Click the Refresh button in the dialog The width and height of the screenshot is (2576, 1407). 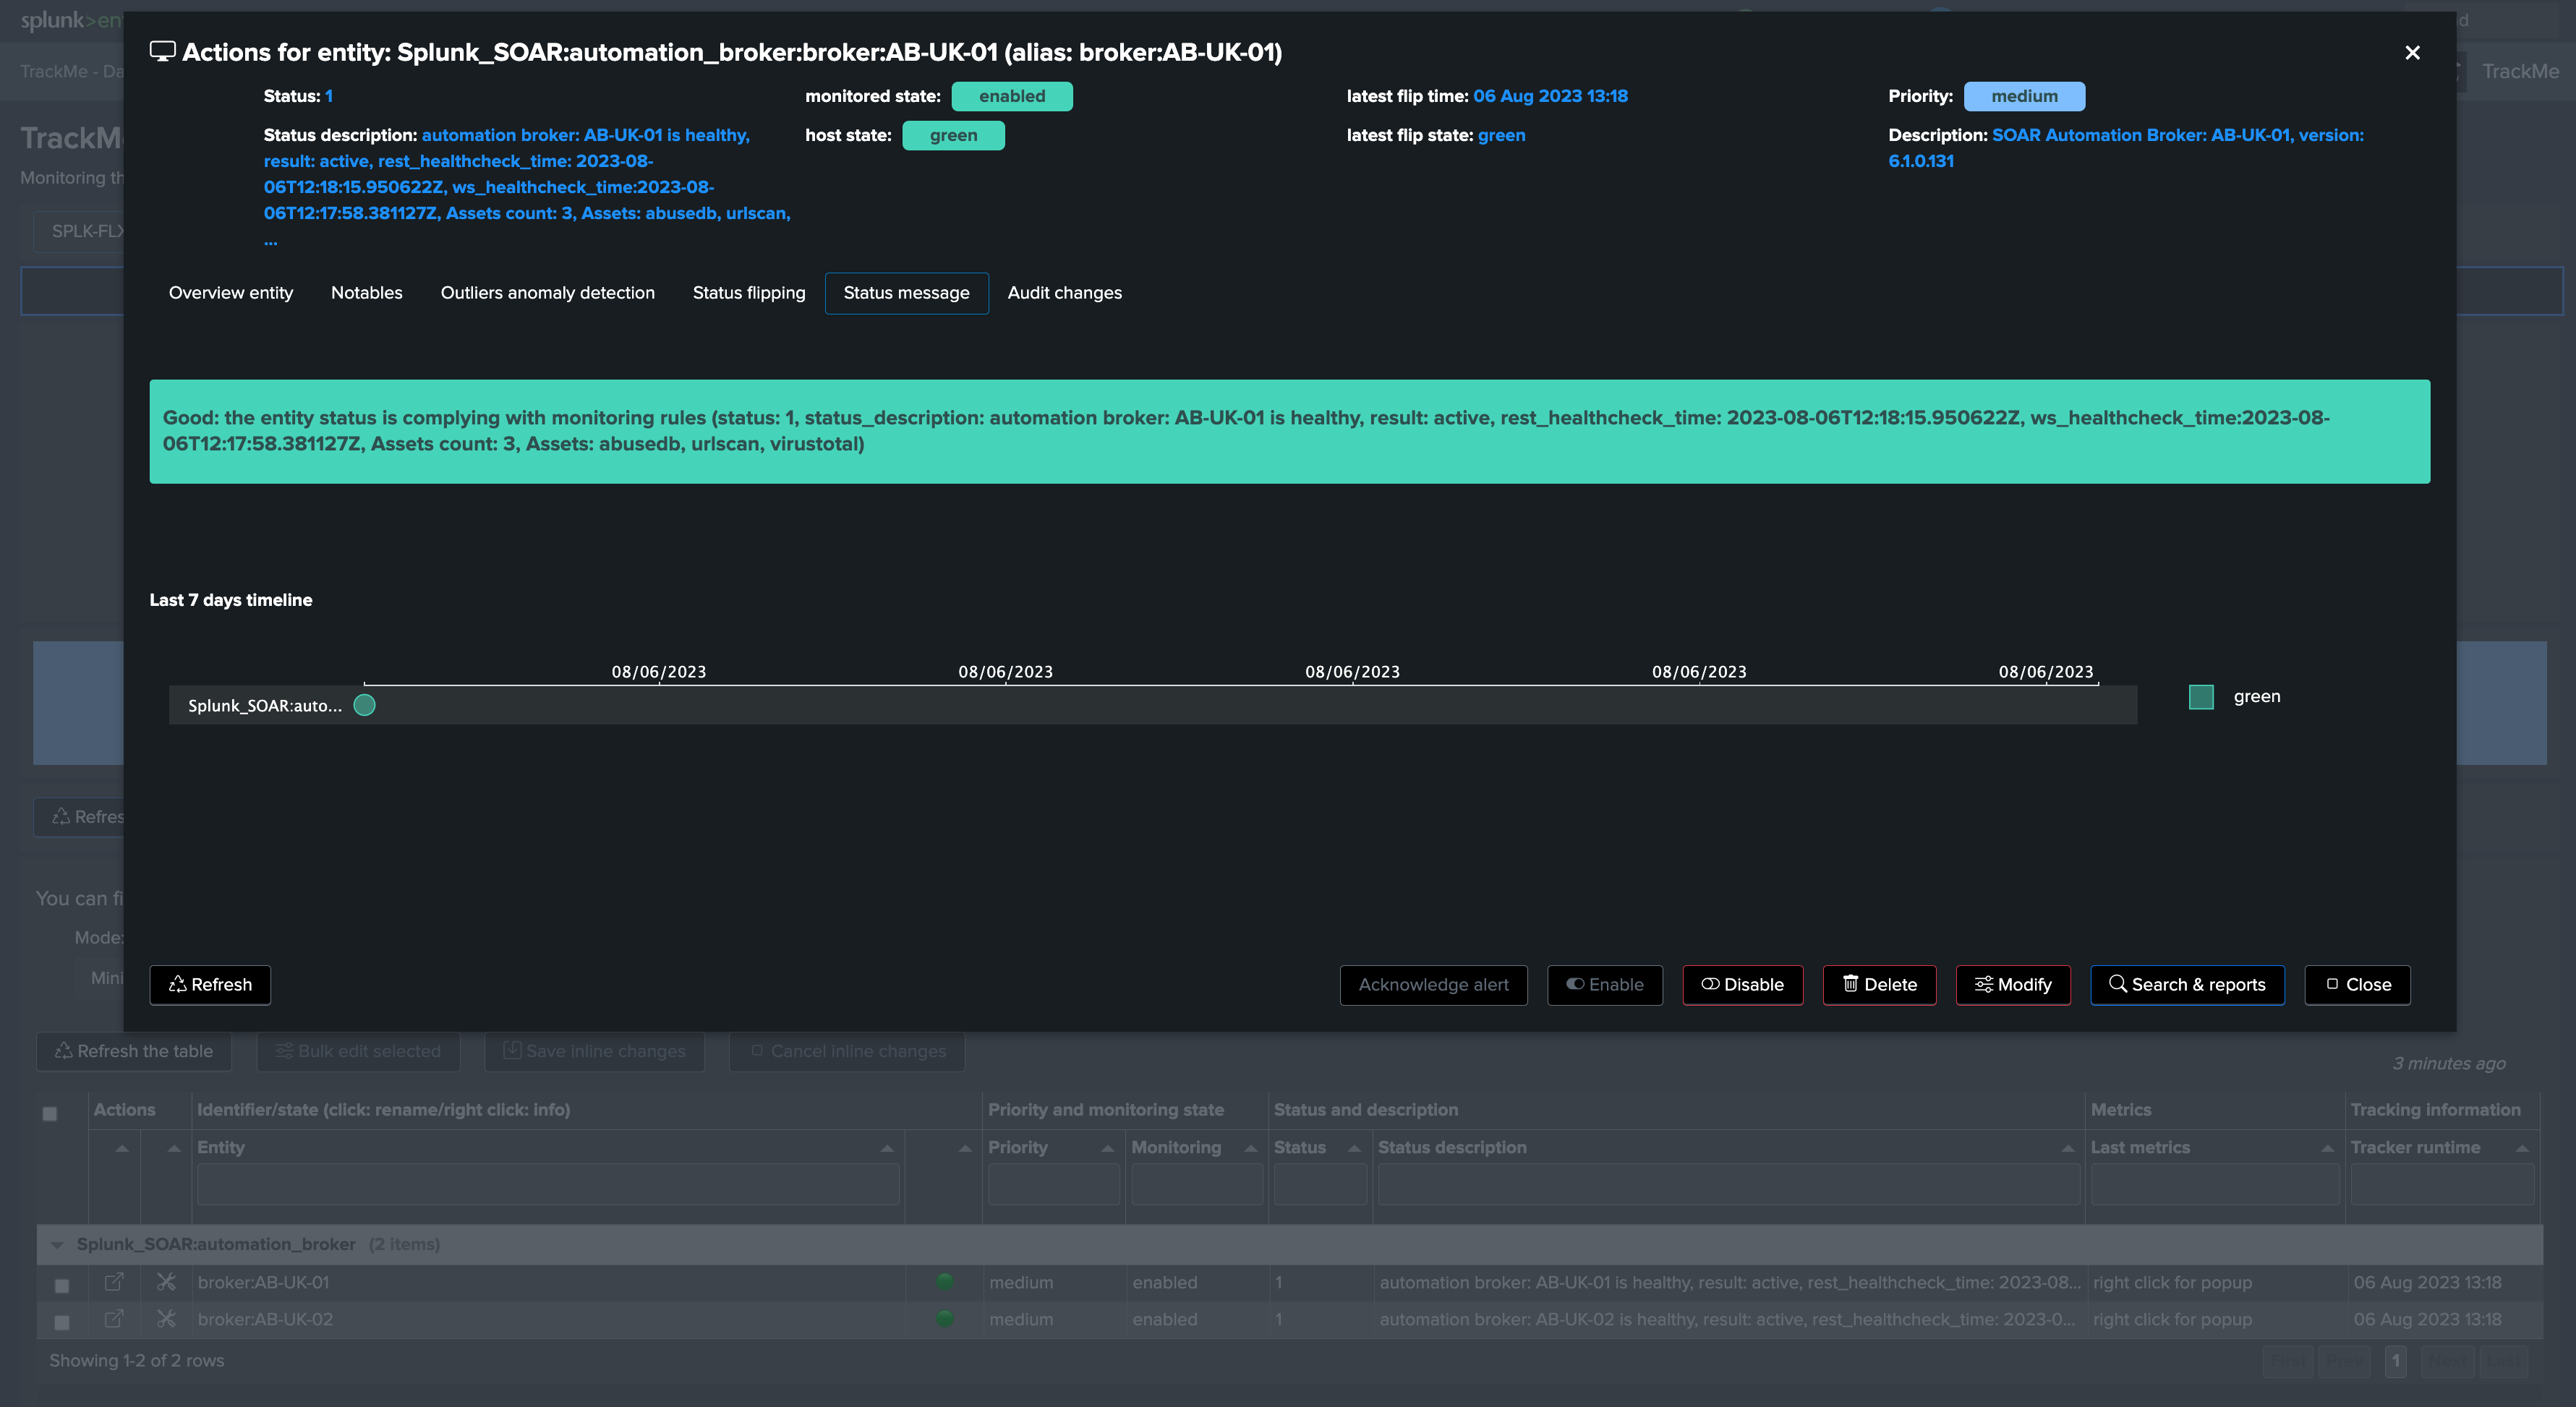[210, 985]
